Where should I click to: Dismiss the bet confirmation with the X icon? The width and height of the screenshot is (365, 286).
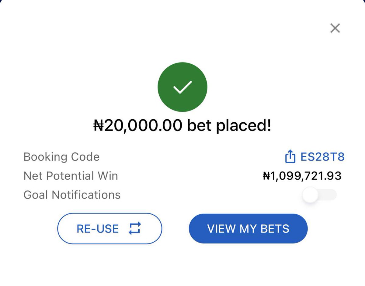point(335,28)
